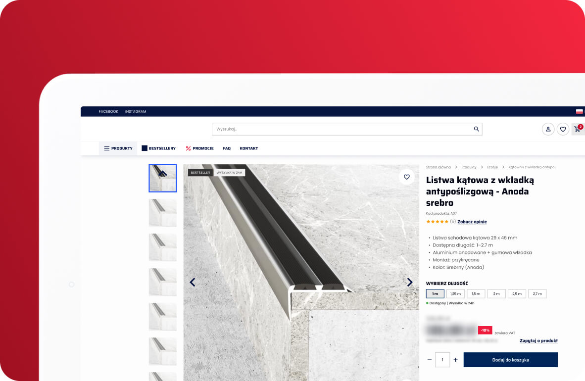This screenshot has width=585, height=381.
Task: Select the fourth product thumbnail
Action: (163, 282)
